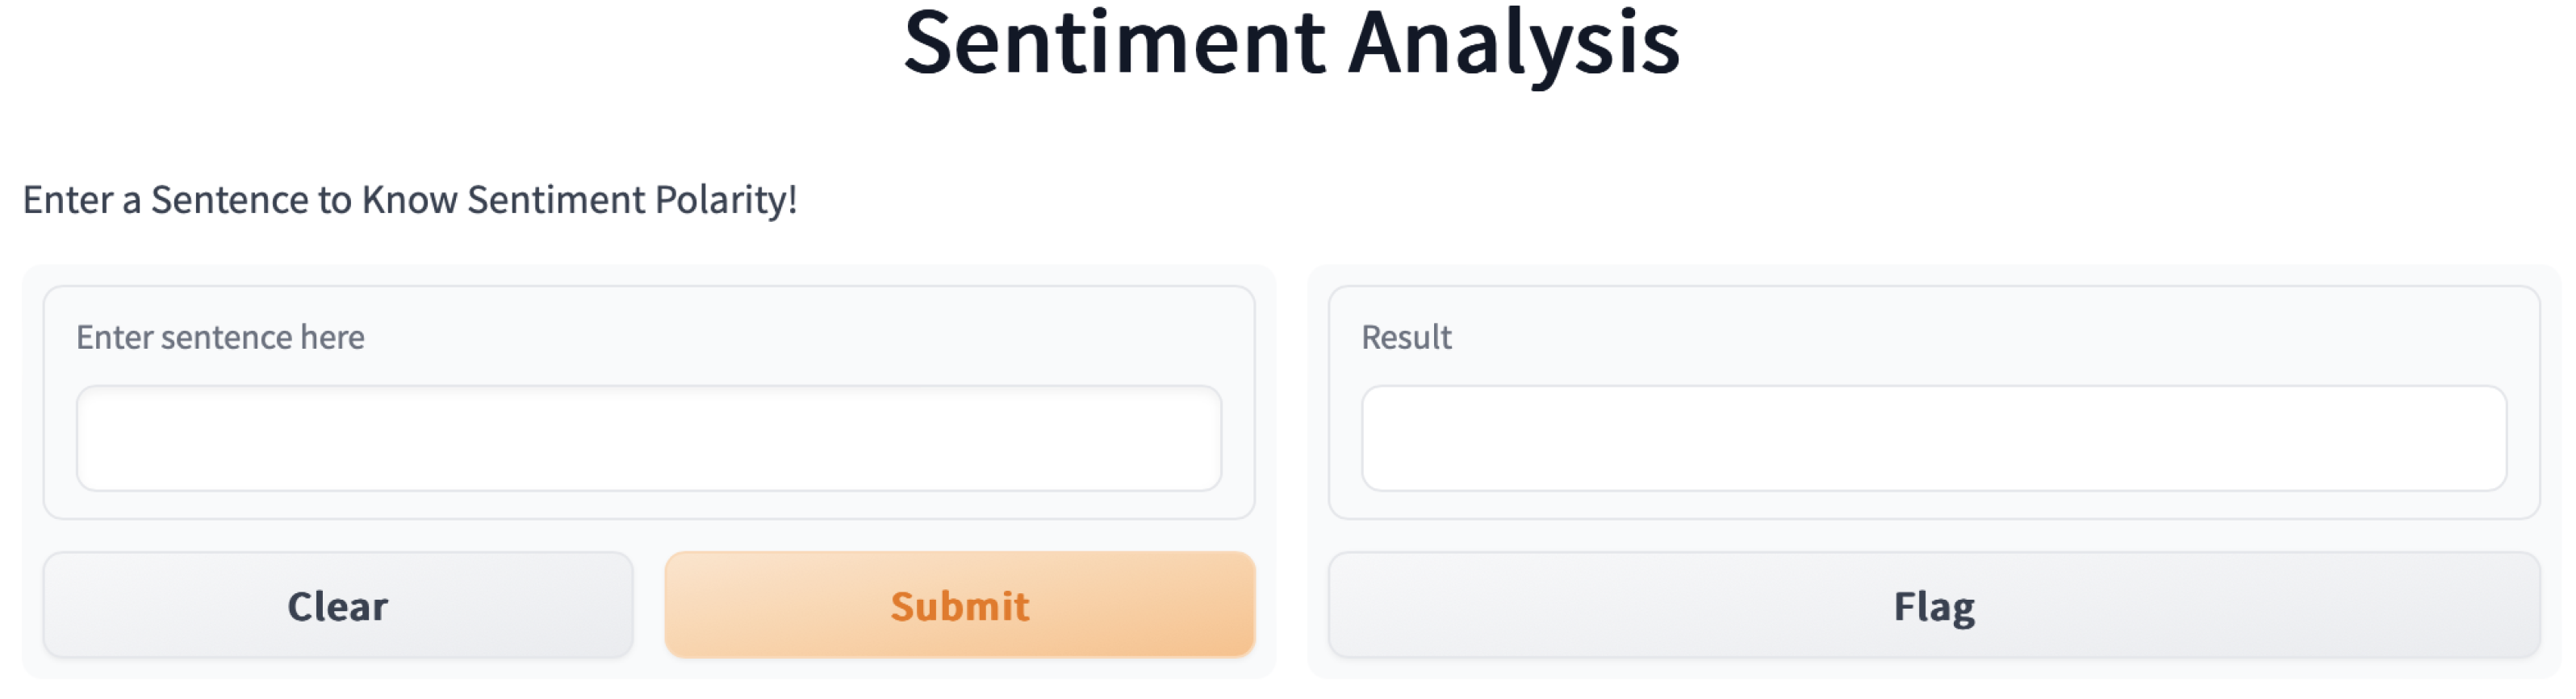The width and height of the screenshot is (2576, 699).
Task: Click the "Enter sentence here" label
Action: [x=220, y=338]
